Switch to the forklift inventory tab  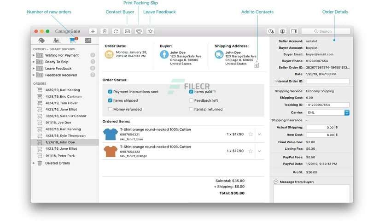[57, 40]
